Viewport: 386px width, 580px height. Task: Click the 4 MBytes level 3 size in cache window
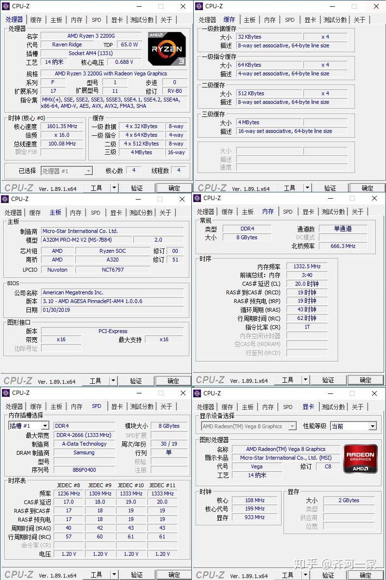[x=269, y=122]
